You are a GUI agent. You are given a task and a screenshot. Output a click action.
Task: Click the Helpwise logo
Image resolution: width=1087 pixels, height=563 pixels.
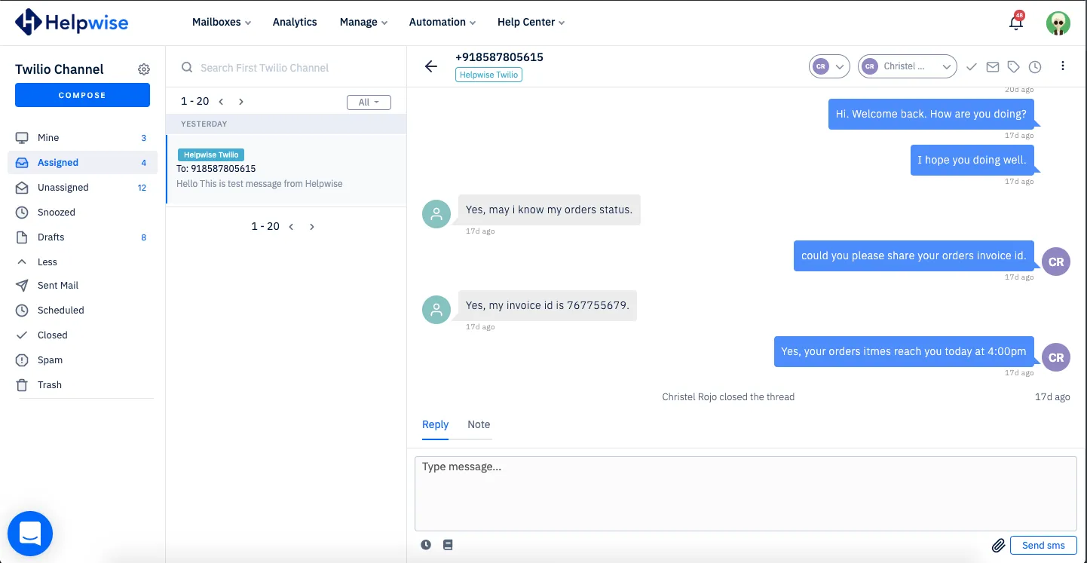pyautogui.click(x=72, y=22)
